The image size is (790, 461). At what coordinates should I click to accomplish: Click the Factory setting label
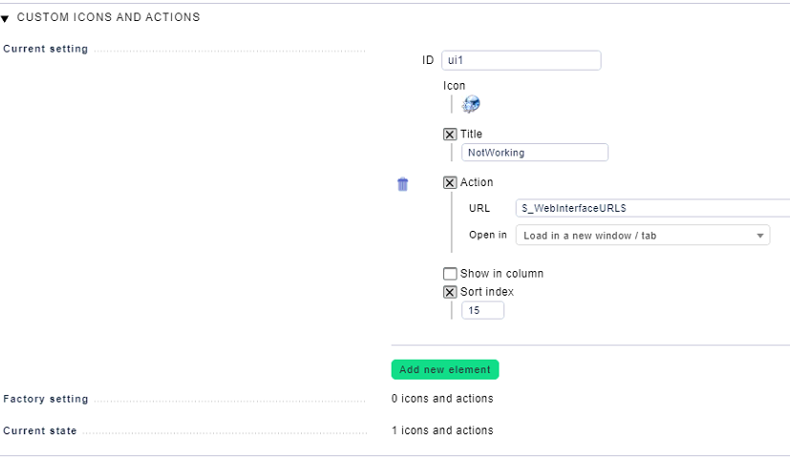[46, 399]
